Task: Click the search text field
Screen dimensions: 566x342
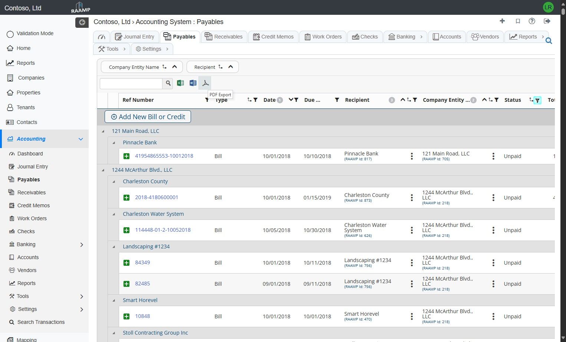Action: [131, 84]
